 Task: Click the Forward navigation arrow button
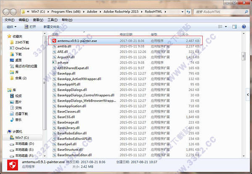13,12
